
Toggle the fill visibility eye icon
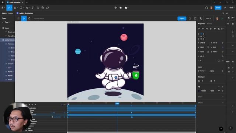[219, 91]
